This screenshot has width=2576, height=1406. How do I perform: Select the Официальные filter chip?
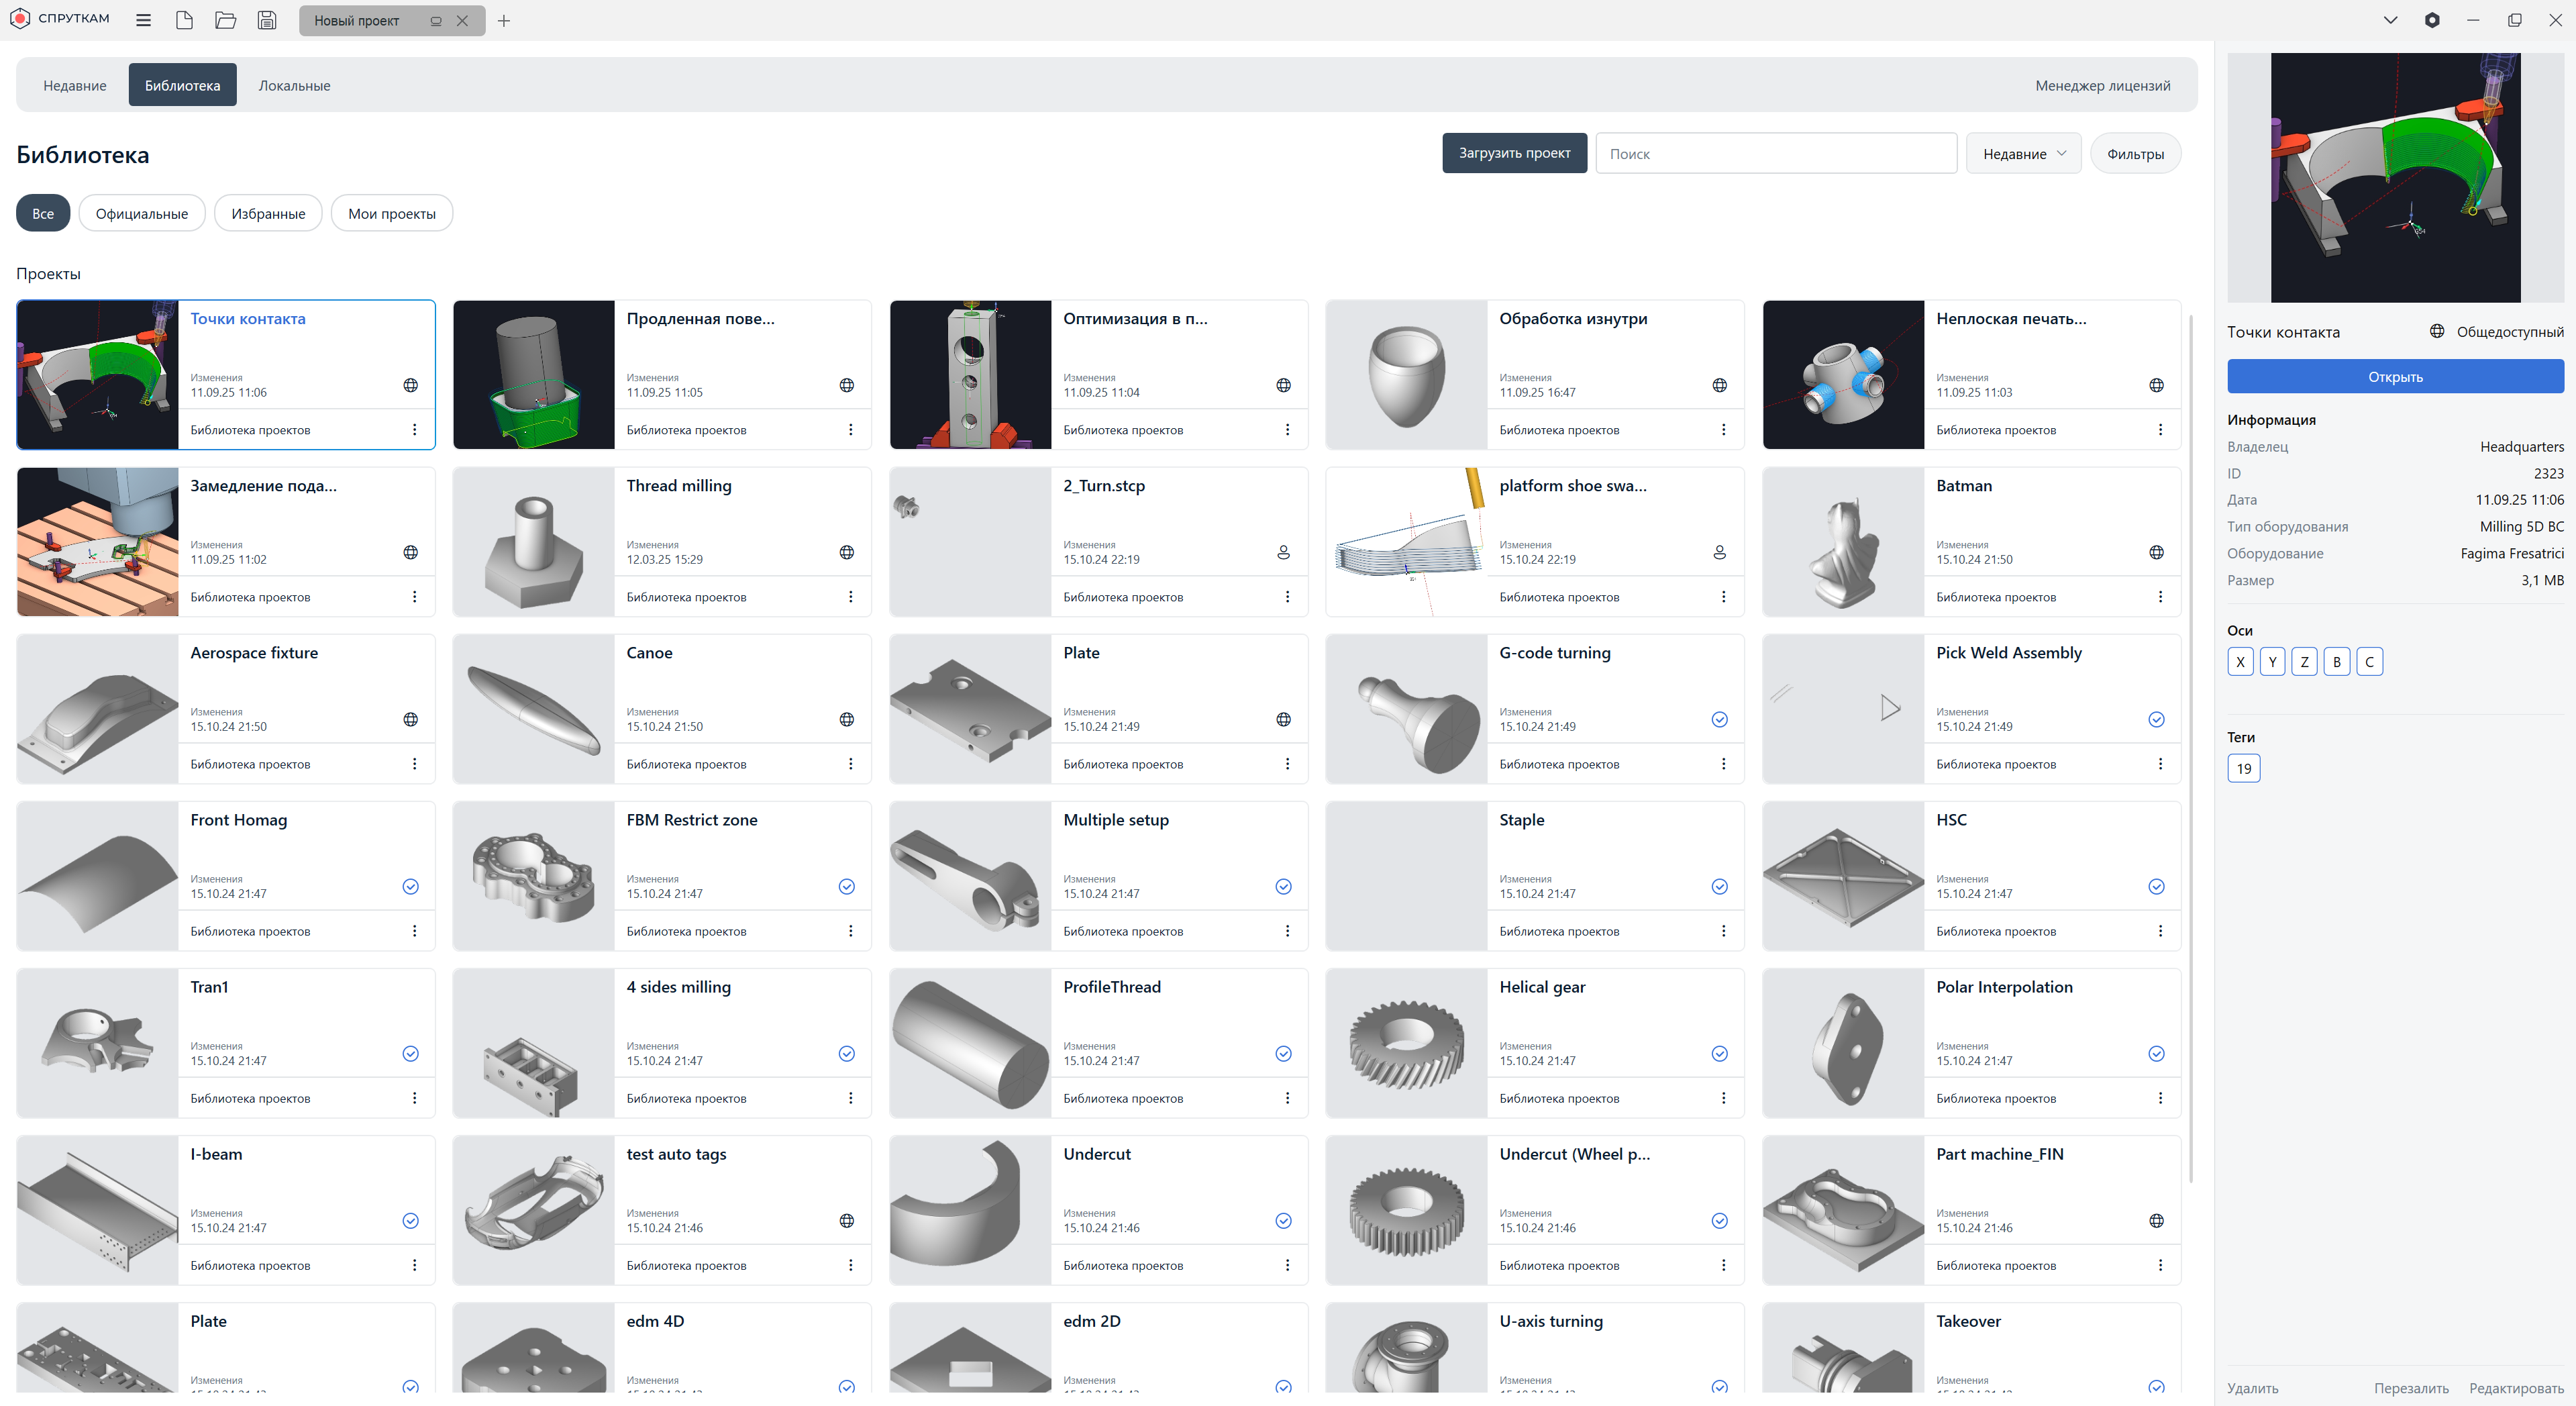[x=141, y=213]
